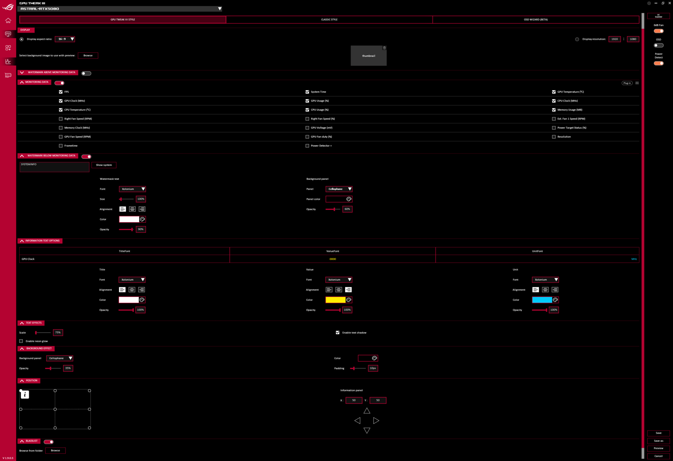
Task: Open the GPU-Z sidebar icon
Action: tap(8, 75)
